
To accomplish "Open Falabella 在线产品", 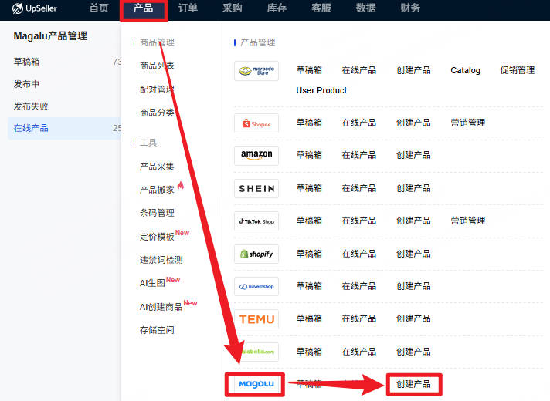I will point(359,352).
